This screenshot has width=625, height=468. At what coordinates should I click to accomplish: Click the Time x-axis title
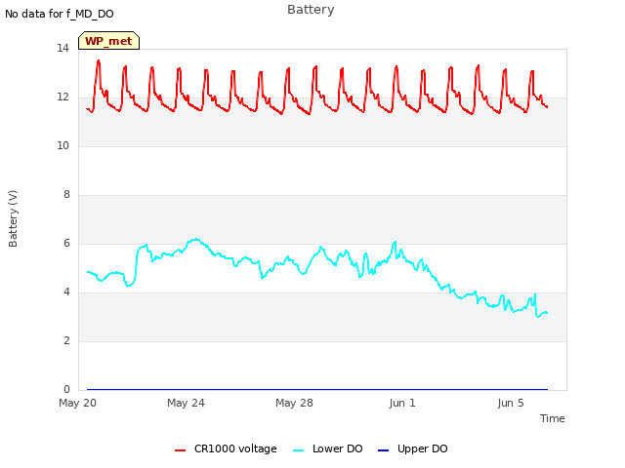tap(553, 418)
